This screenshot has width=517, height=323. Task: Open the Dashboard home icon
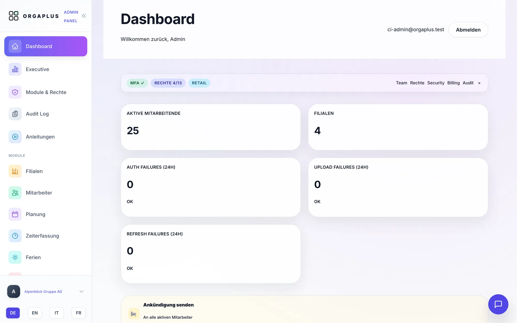tap(15, 46)
